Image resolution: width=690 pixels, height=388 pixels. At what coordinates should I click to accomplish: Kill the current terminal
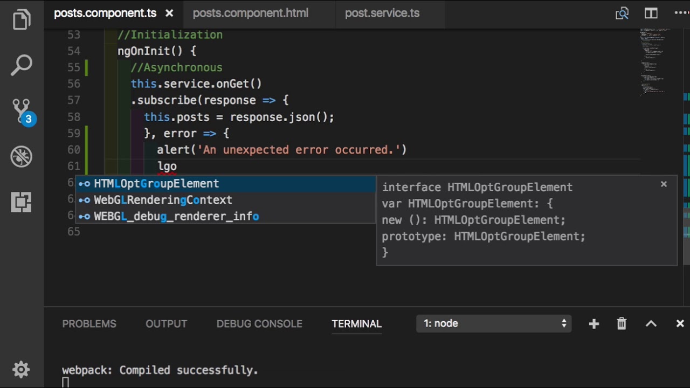click(622, 323)
